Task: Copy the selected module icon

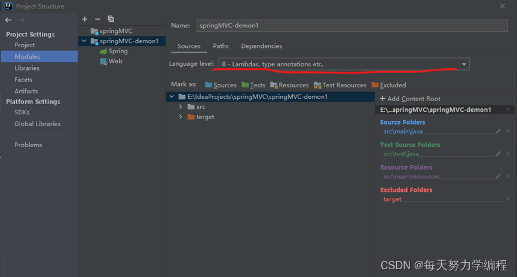Action: 111,19
